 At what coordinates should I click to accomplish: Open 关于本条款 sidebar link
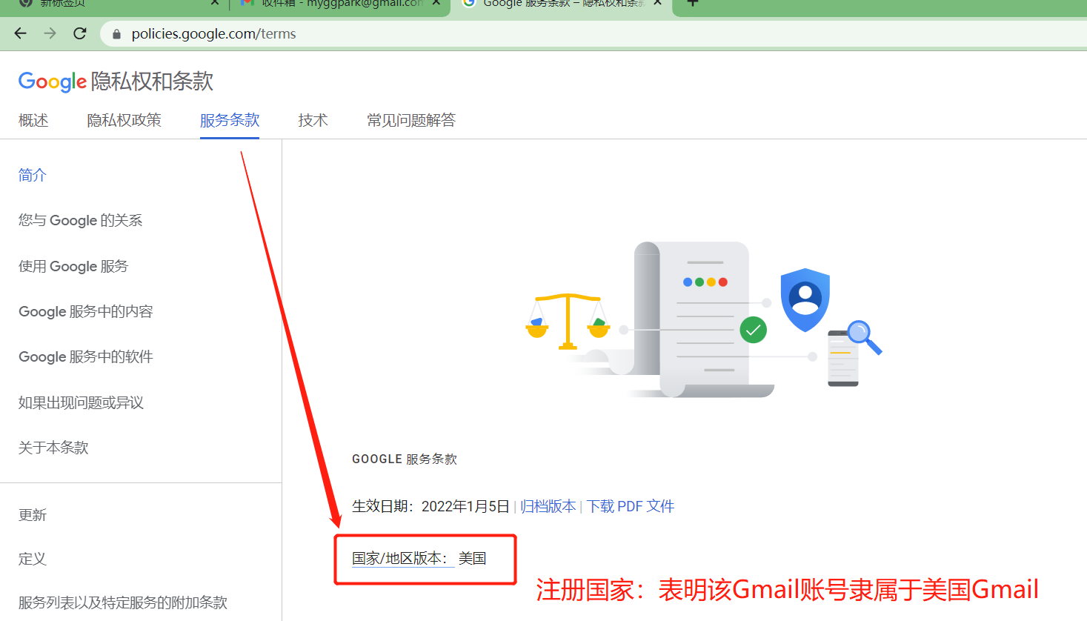53,448
